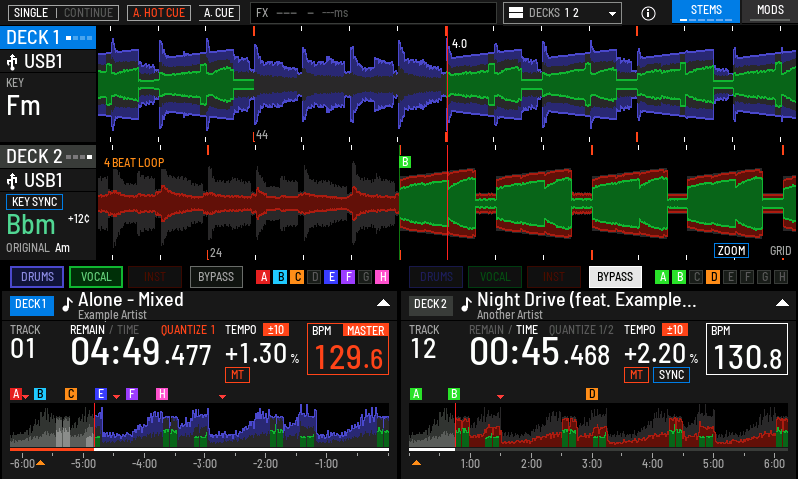Select waveform GRID mode
The image size is (798, 479).
780,250
